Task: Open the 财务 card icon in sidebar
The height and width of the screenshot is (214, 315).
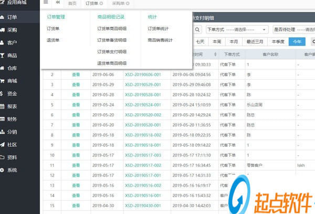Action: tap(2, 119)
